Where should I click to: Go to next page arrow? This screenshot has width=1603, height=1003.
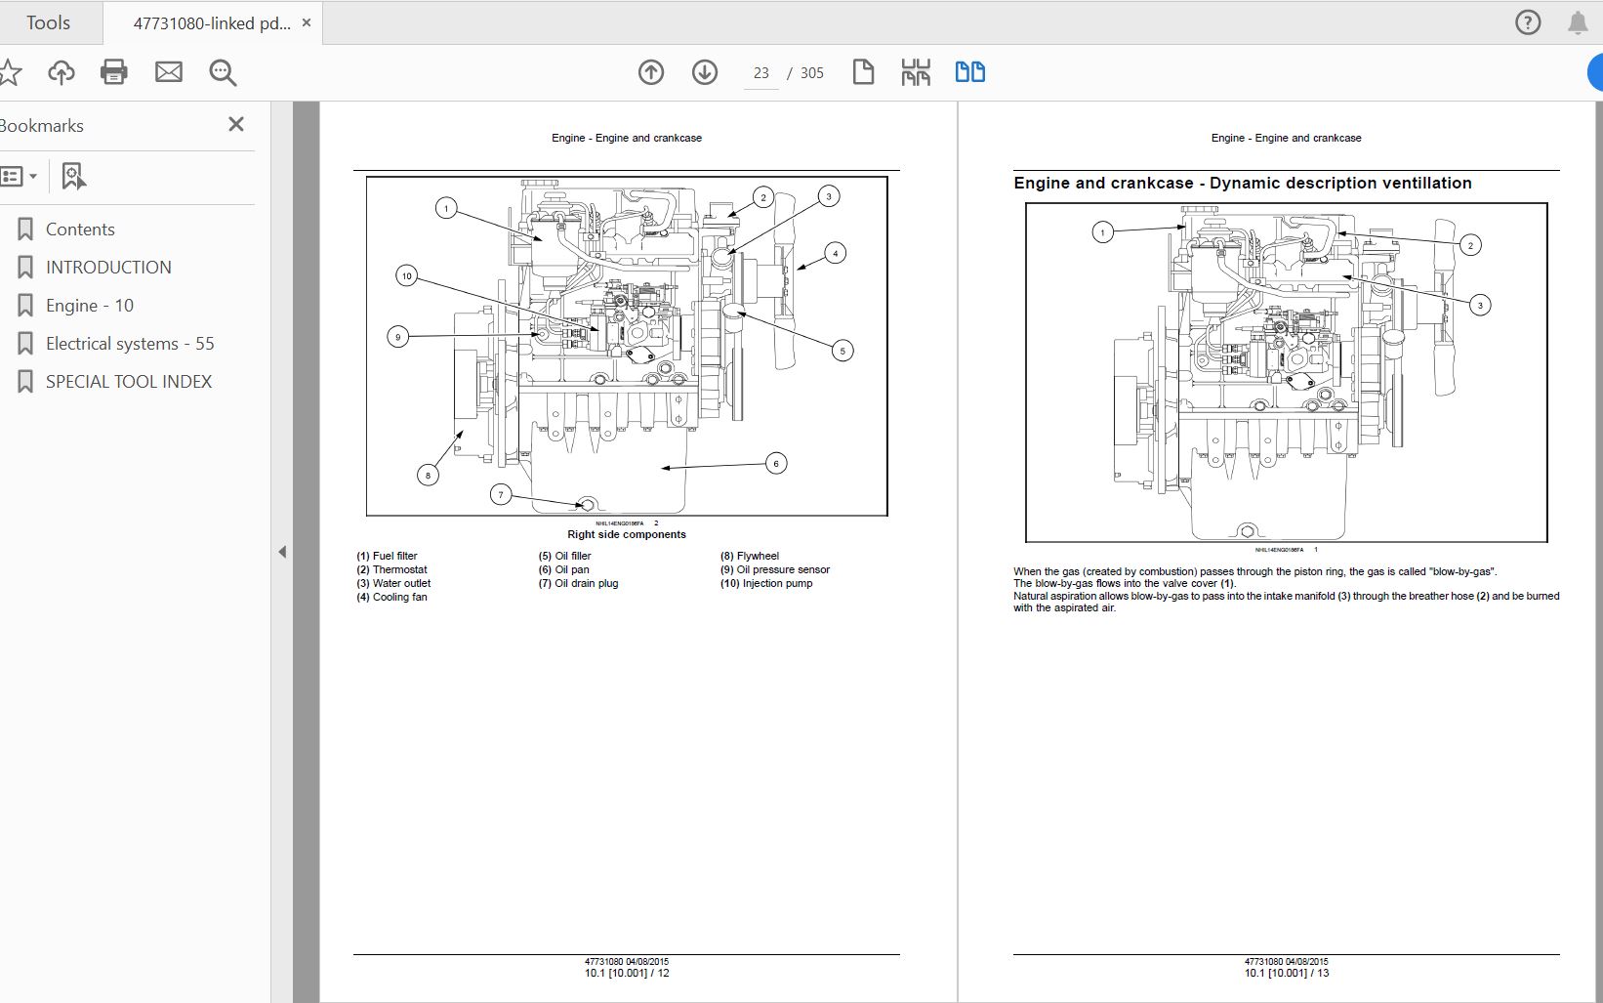[705, 72]
